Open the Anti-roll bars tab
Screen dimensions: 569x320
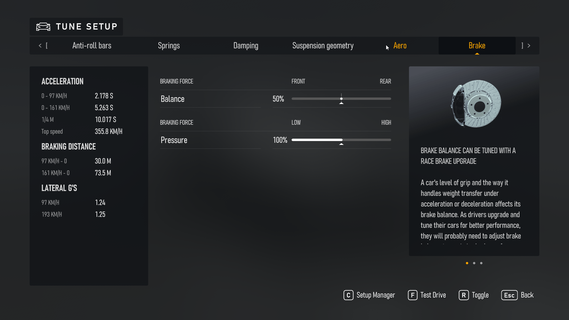point(92,46)
